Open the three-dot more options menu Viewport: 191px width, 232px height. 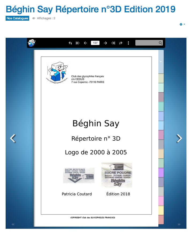pyautogui.click(x=128, y=43)
